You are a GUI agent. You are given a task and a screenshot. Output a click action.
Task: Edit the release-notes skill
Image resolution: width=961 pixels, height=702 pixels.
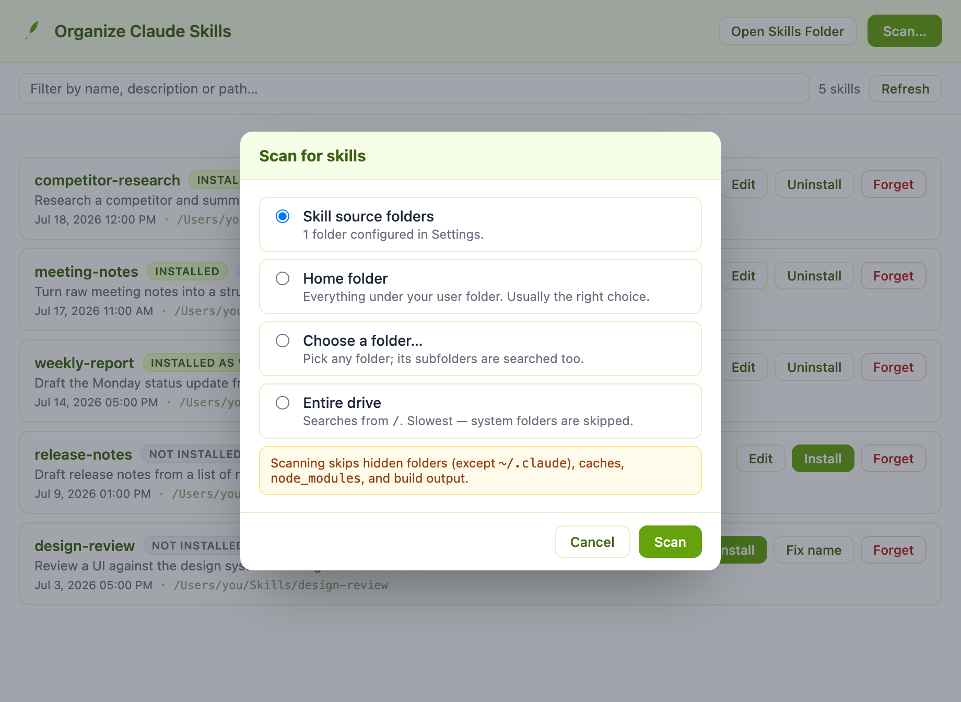[760, 459]
